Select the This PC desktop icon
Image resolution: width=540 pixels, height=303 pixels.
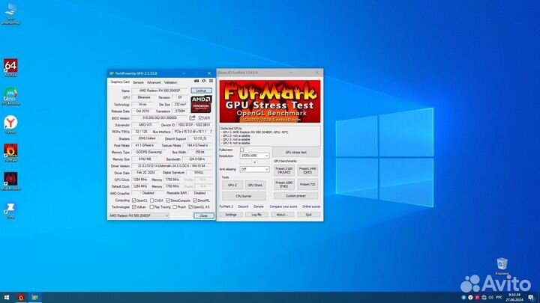click(x=10, y=13)
